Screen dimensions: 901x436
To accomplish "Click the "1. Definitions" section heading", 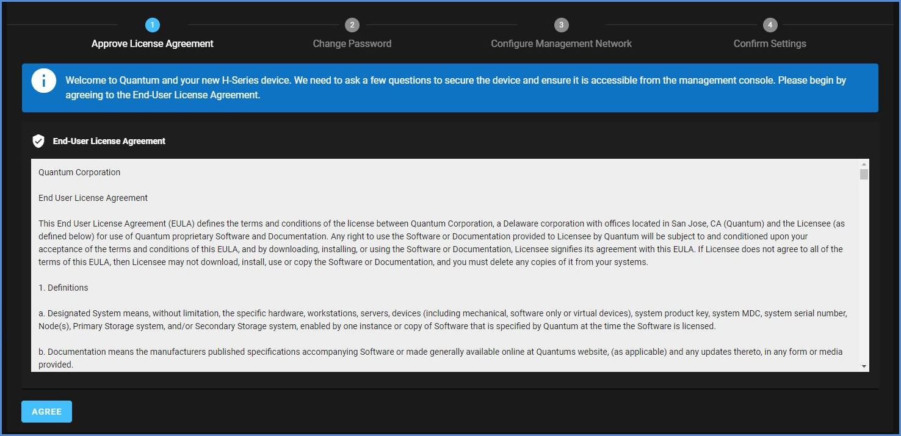I will (63, 288).
